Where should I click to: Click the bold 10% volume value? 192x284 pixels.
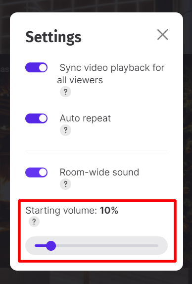[109, 211]
